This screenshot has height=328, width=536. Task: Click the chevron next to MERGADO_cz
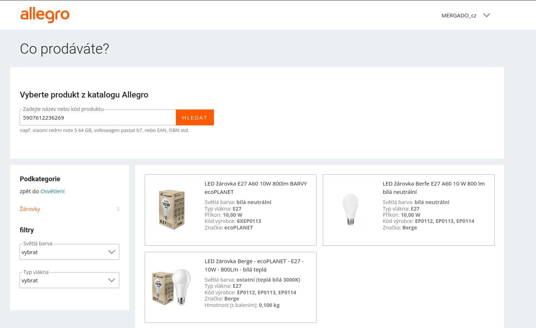pos(486,15)
